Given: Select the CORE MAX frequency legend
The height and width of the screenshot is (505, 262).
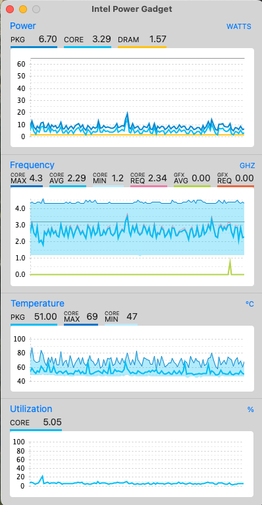Looking at the screenshot, I should tap(26, 178).
